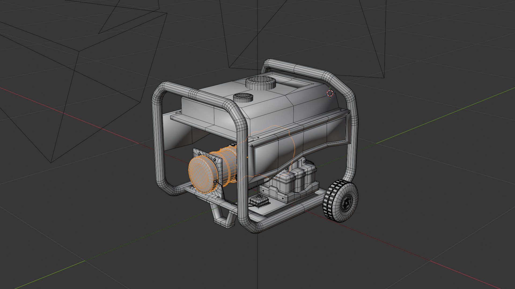The image size is (515, 289).
Task: Select the large fuel tank cap
Action: tap(261, 82)
